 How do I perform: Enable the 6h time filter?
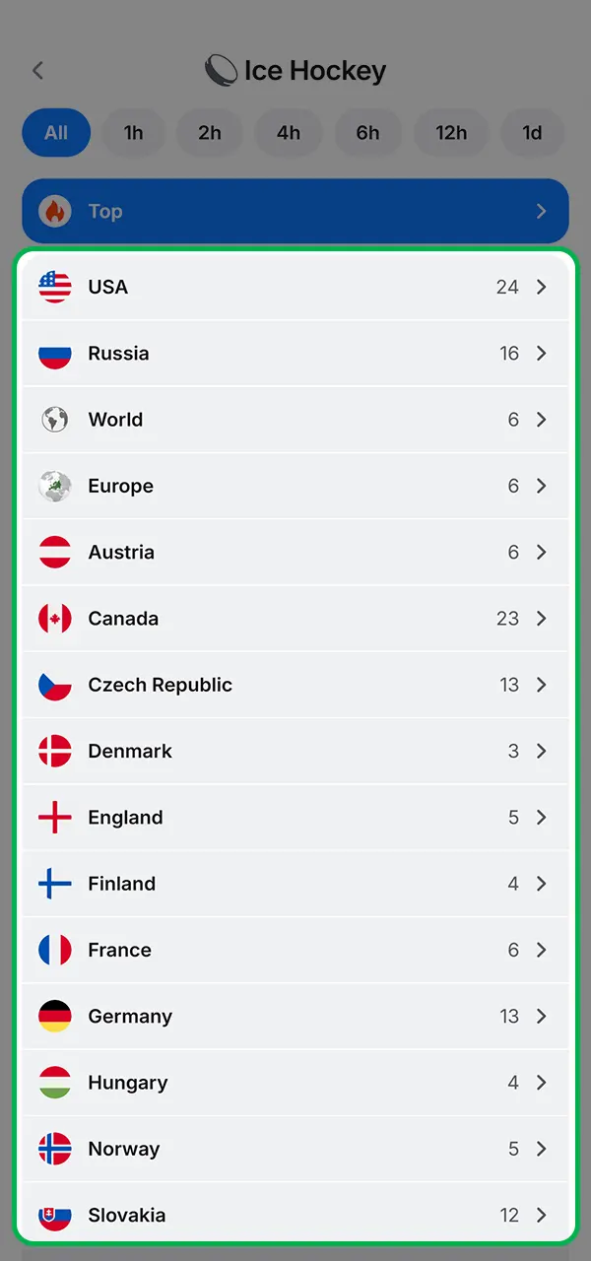(x=368, y=133)
